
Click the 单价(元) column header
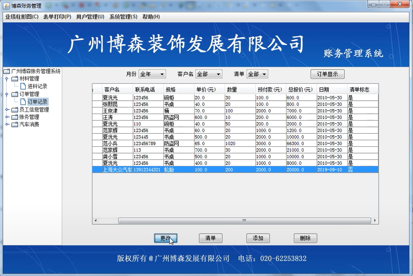210,90
